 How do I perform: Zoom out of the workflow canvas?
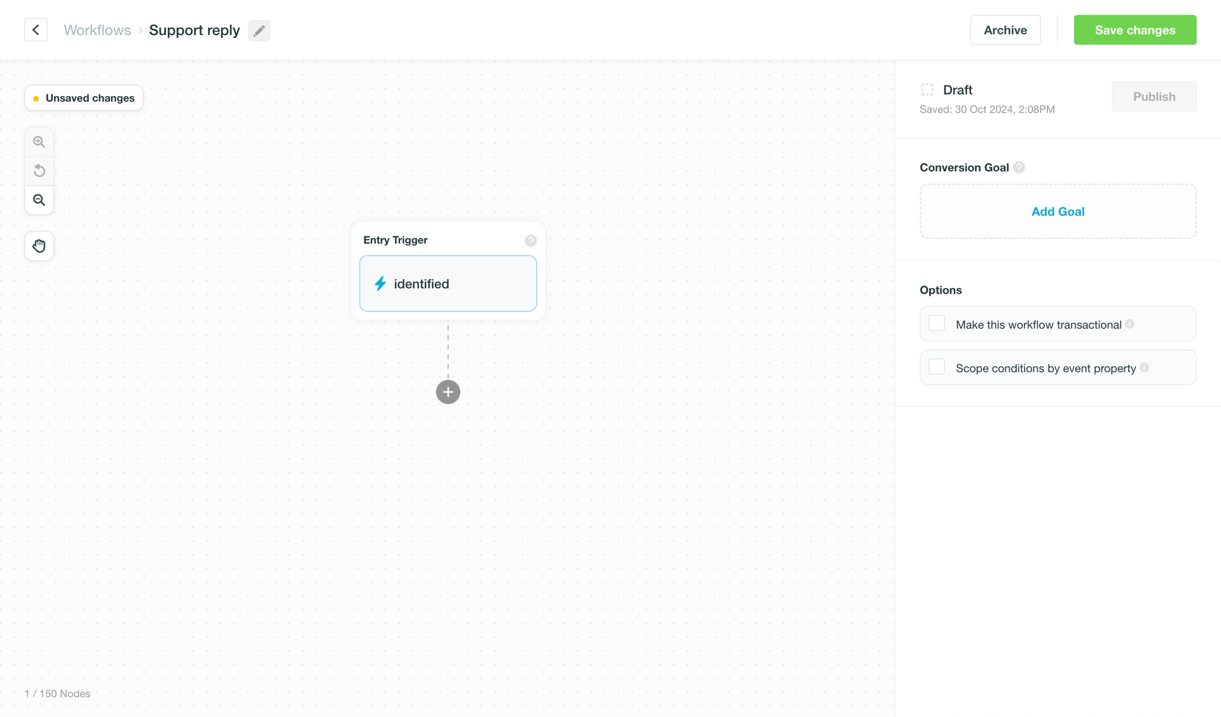point(39,200)
